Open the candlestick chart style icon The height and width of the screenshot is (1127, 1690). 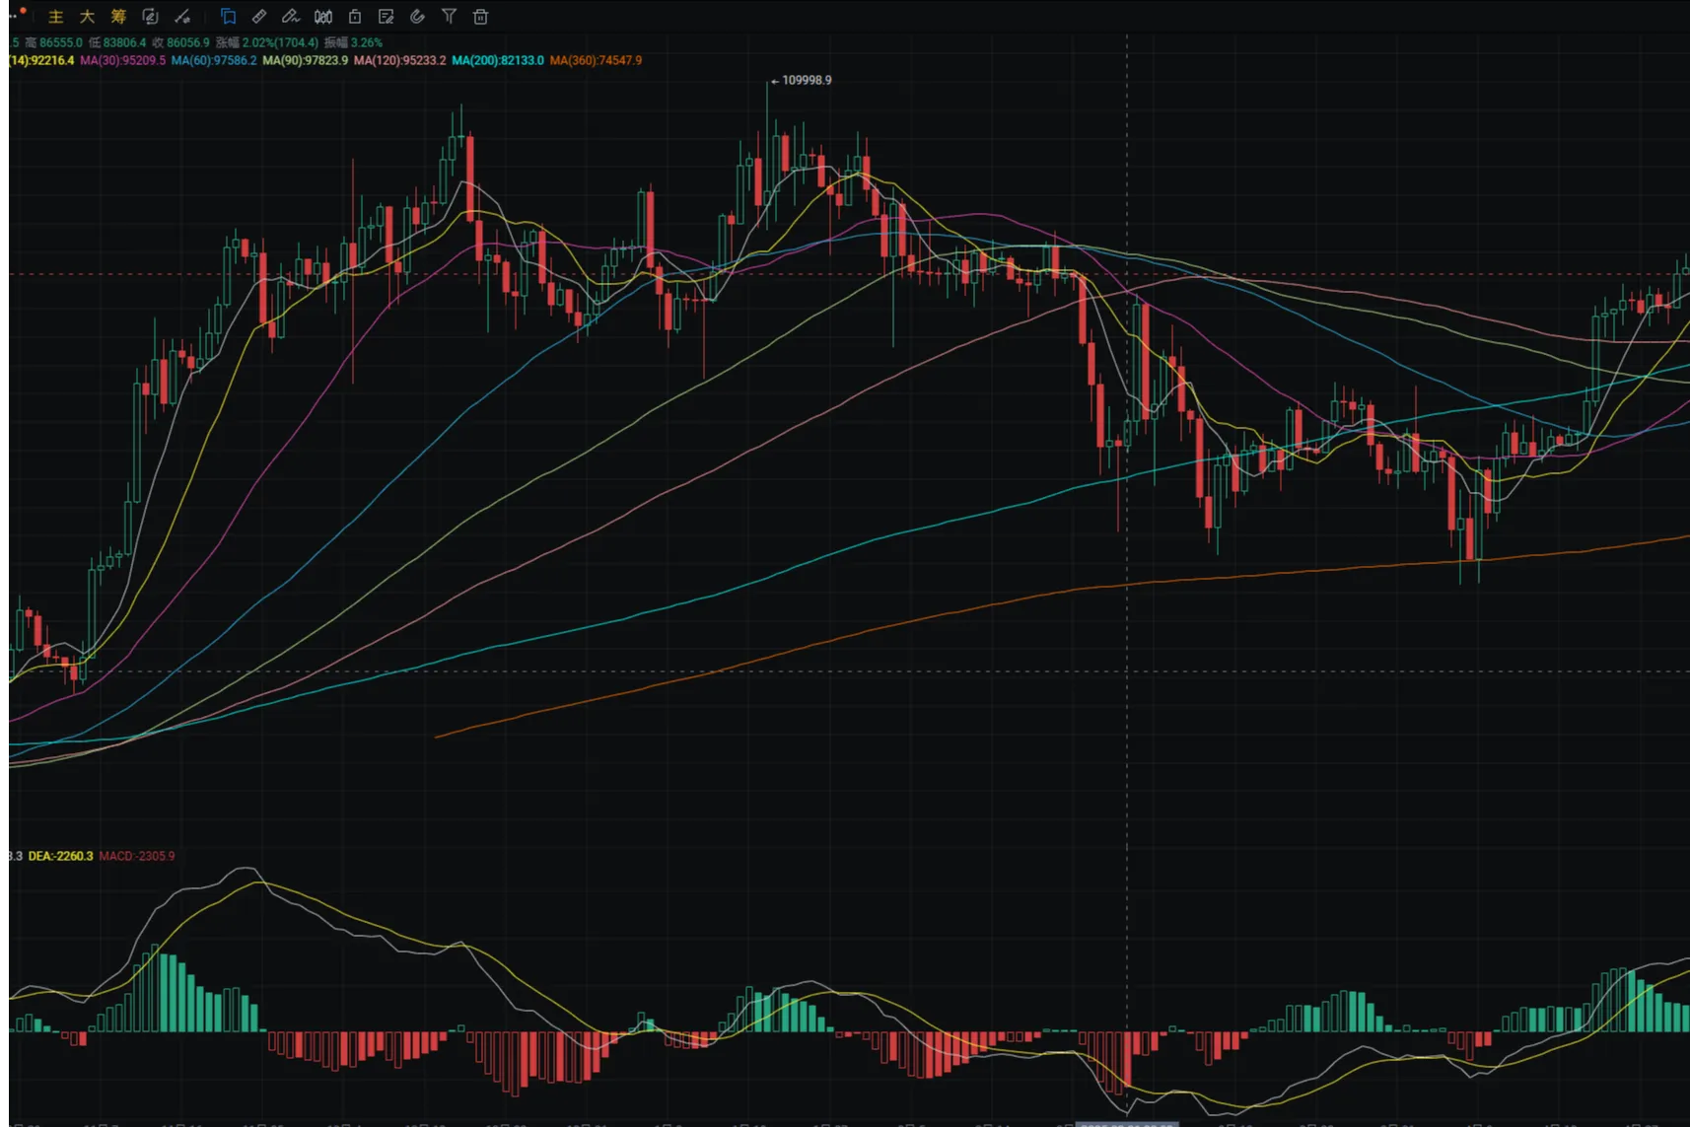(323, 17)
